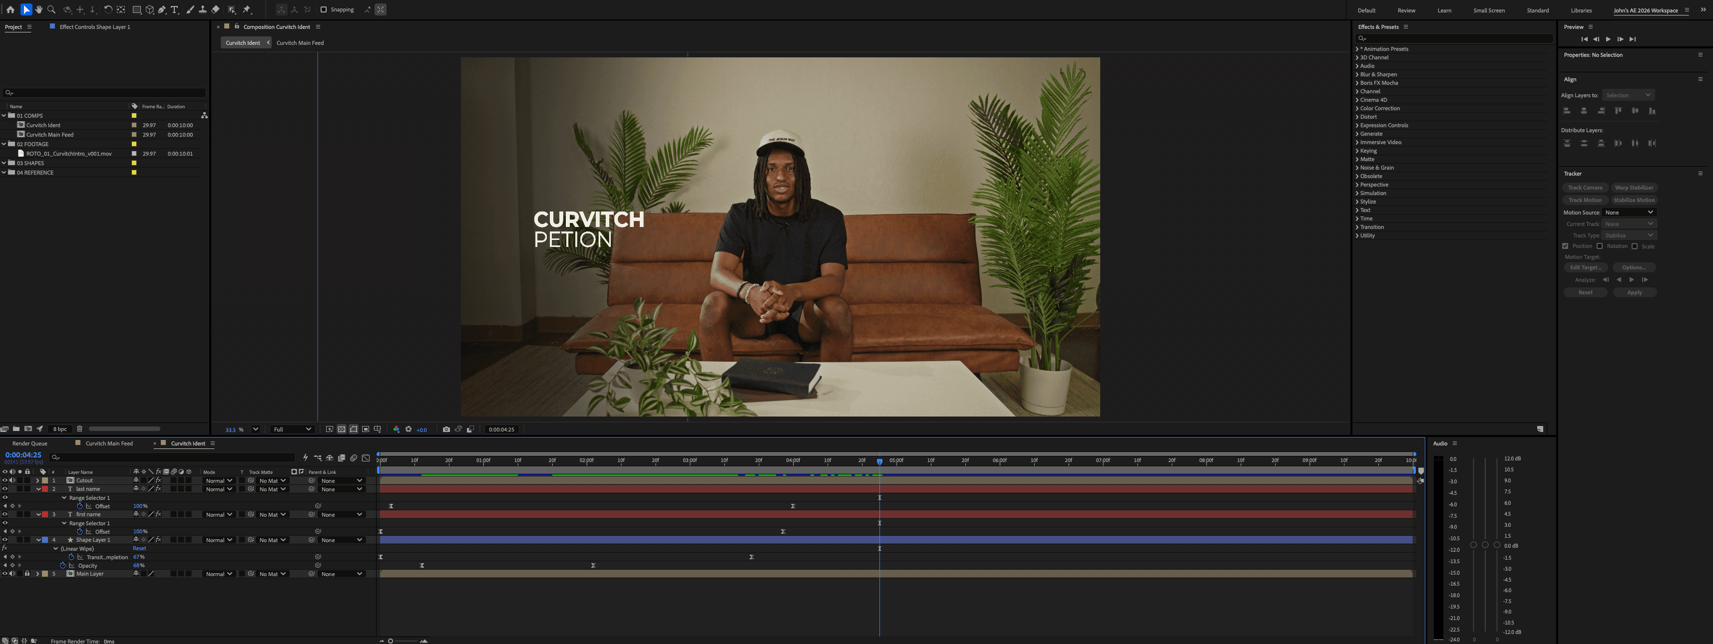Switch to the Small Screen workspace
The width and height of the screenshot is (1713, 644).
click(x=1489, y=10)
